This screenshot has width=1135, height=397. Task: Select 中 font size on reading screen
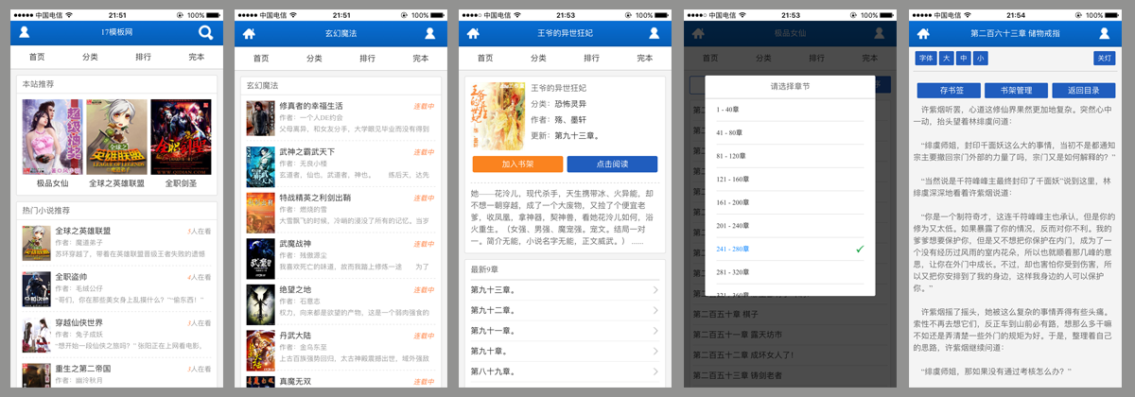click(963, 59)
